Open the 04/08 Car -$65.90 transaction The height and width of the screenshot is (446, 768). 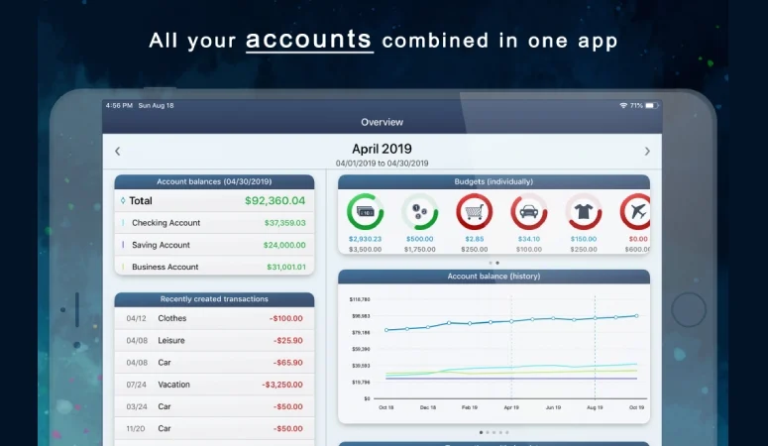(214, 362)
